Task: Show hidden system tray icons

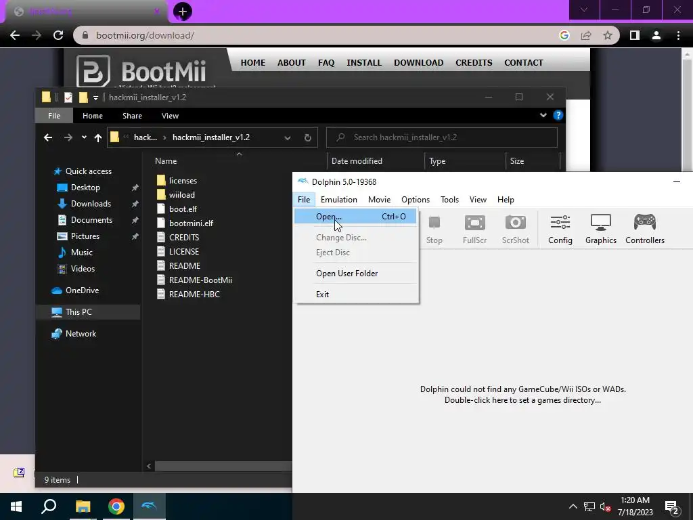Action: pos(573,506)
